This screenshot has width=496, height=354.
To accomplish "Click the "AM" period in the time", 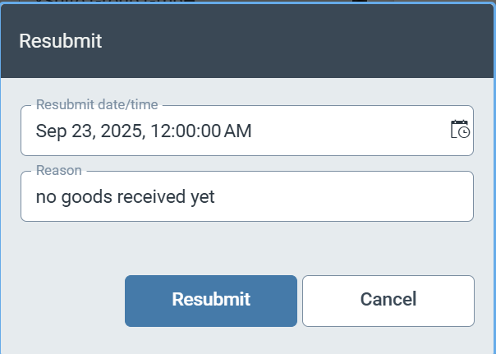I will [x=237, y=131].
